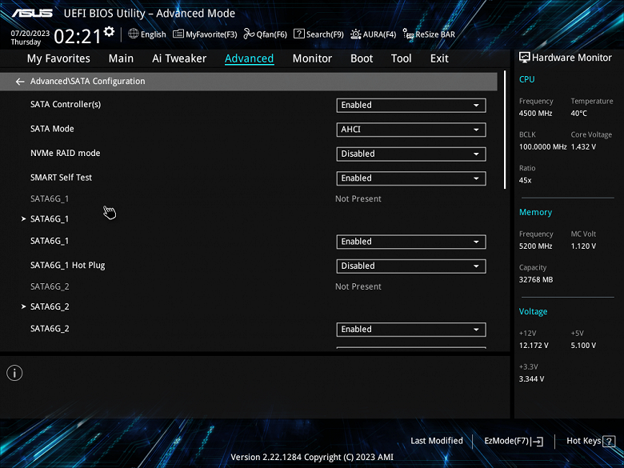
Task: Select SMART Self Test label
Action: pyautogui.click(x=61, y=178)
